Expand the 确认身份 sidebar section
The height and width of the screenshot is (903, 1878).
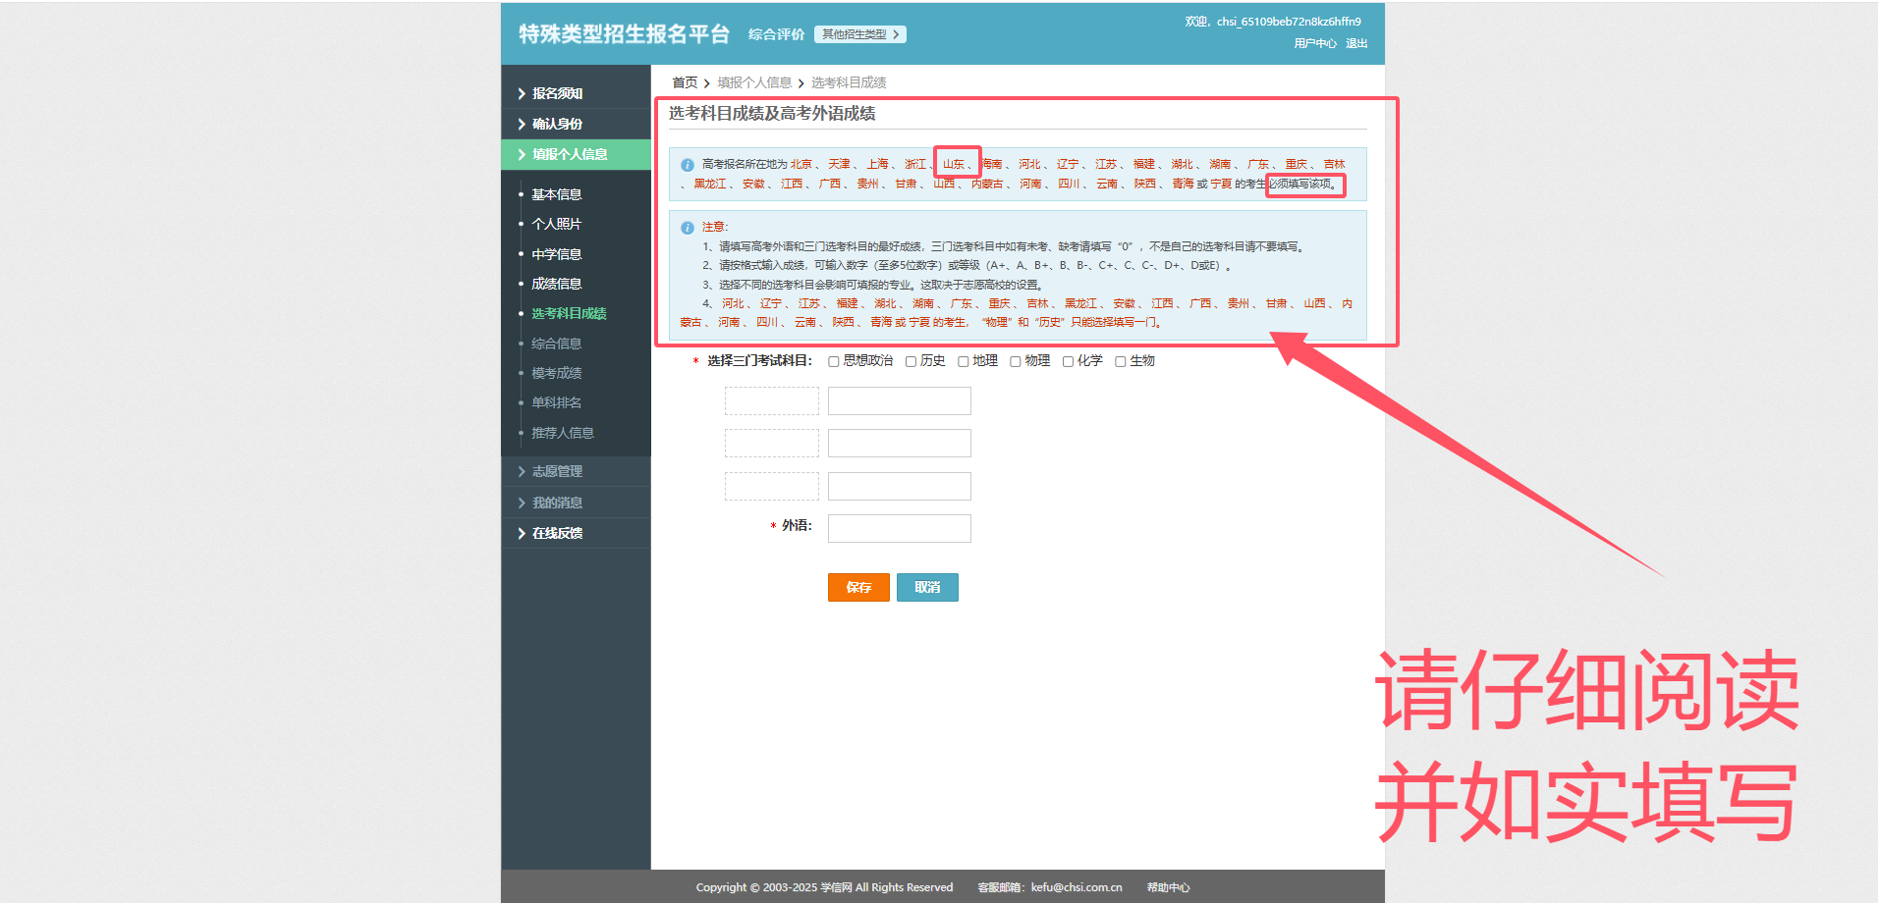coord(557,125)
